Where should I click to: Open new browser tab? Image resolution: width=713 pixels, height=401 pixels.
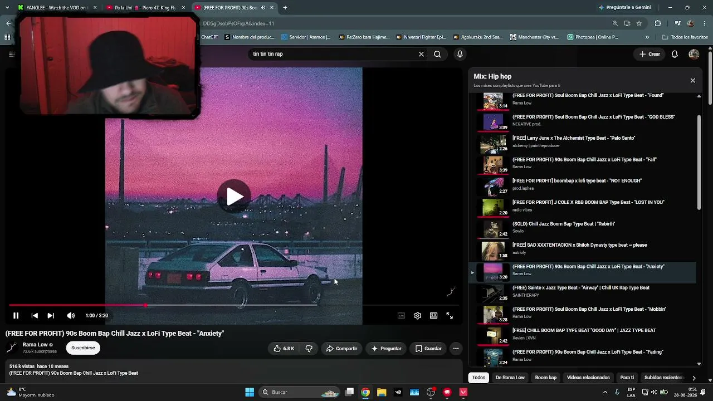[285, 8]
